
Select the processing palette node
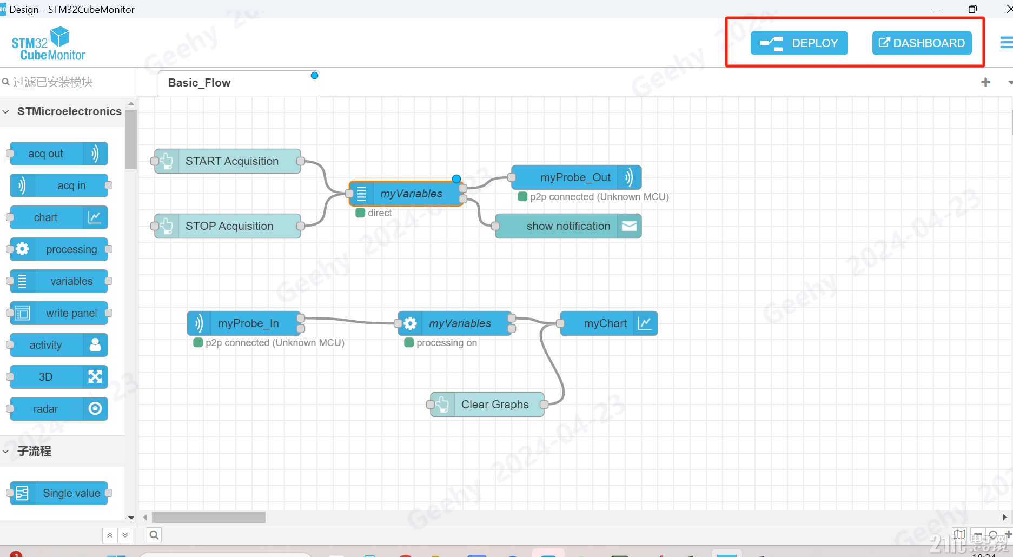point(59,249)
